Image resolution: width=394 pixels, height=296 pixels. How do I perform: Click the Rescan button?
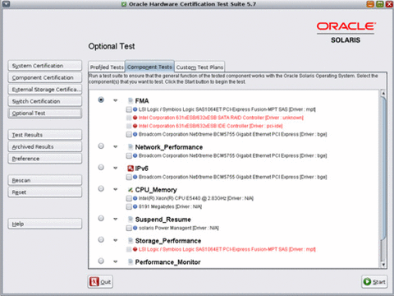(45, 180)
